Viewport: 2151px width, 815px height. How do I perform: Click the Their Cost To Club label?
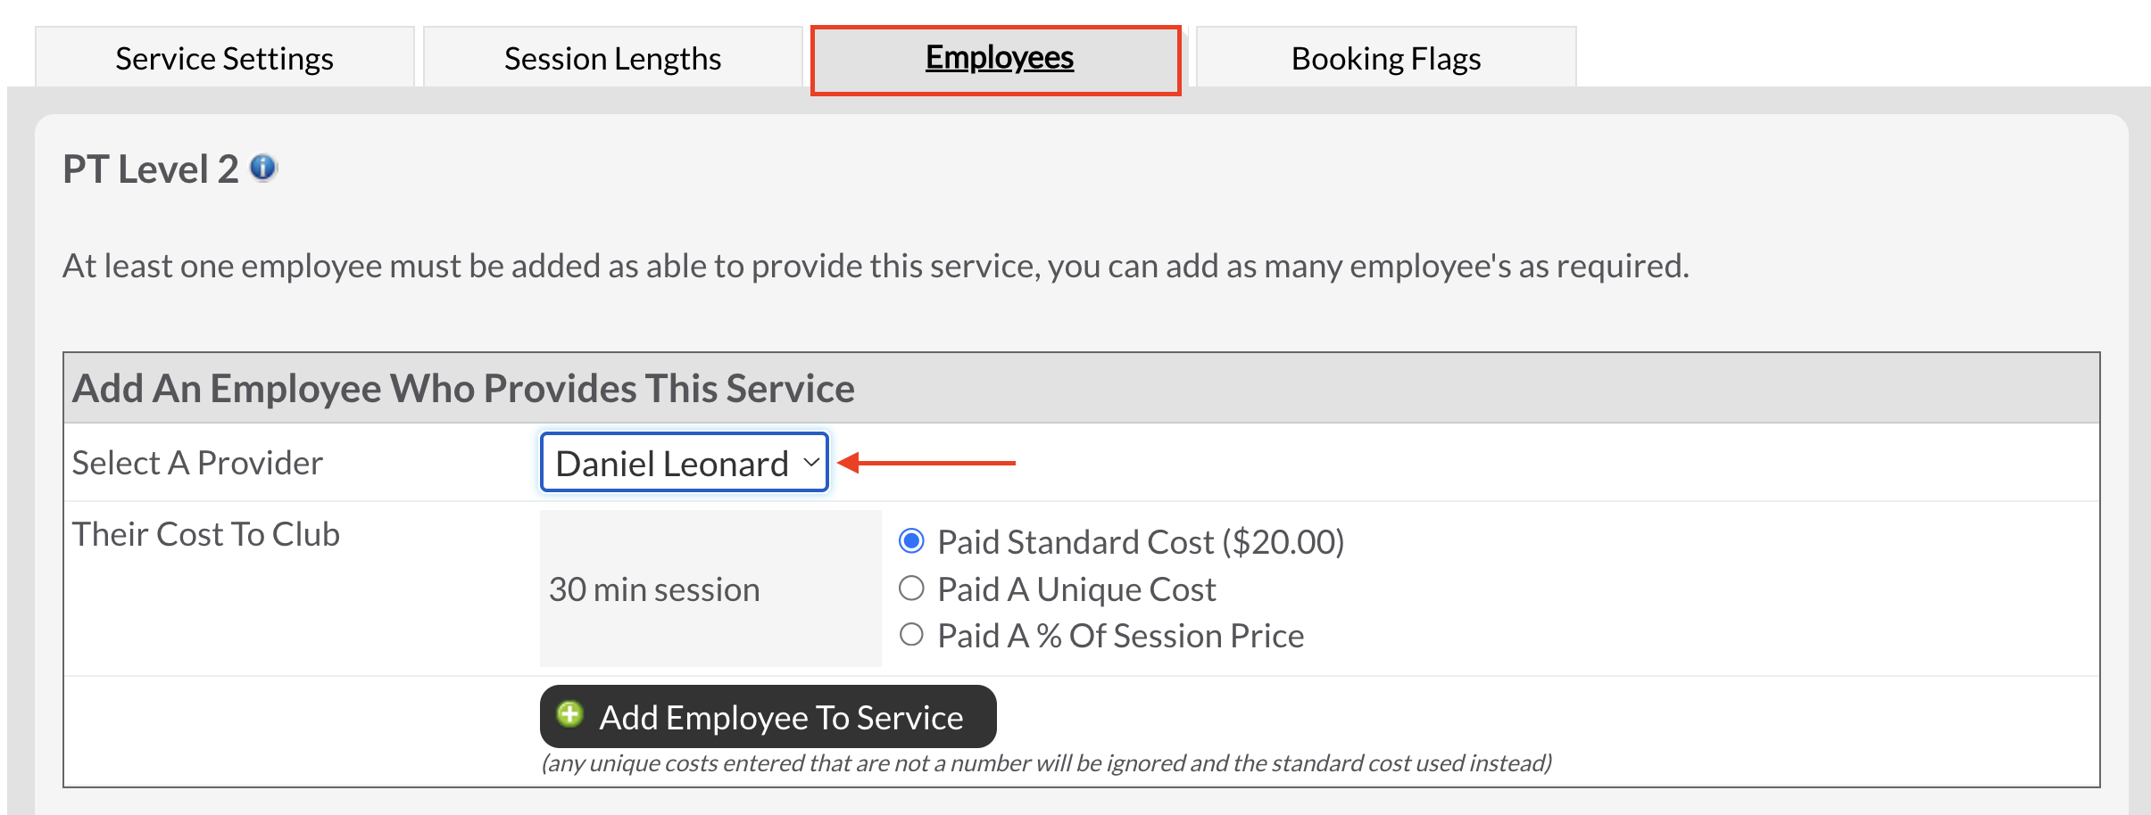click(x=206, y=534)
